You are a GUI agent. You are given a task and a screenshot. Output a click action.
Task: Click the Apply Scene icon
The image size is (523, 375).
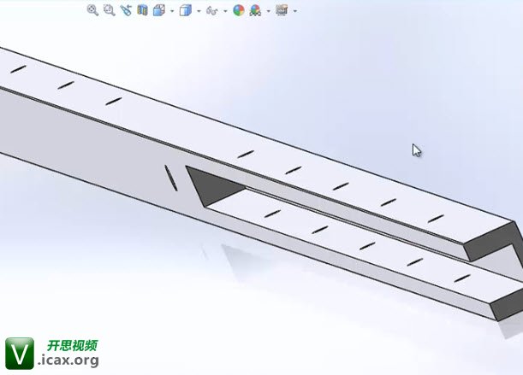coord(255,10)
